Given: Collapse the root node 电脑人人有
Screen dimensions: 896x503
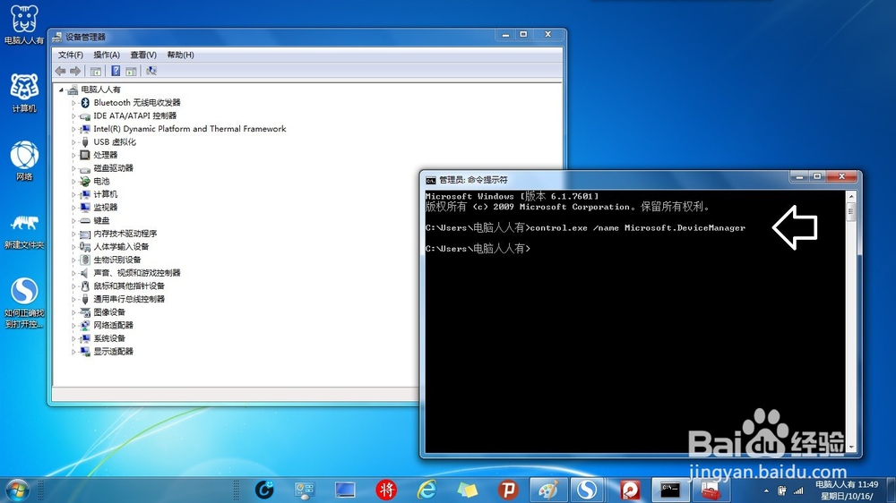Looking at the screenshot, I should pyautogui.click(x=61, y=90).
